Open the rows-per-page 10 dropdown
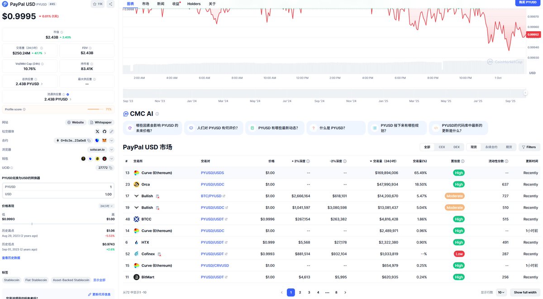The width and height of the screenshot is (543, 299). (x=501, y=292)
